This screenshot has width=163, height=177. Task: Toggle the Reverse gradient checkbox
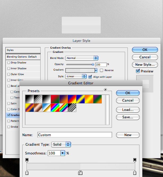(x=102, y=70)
